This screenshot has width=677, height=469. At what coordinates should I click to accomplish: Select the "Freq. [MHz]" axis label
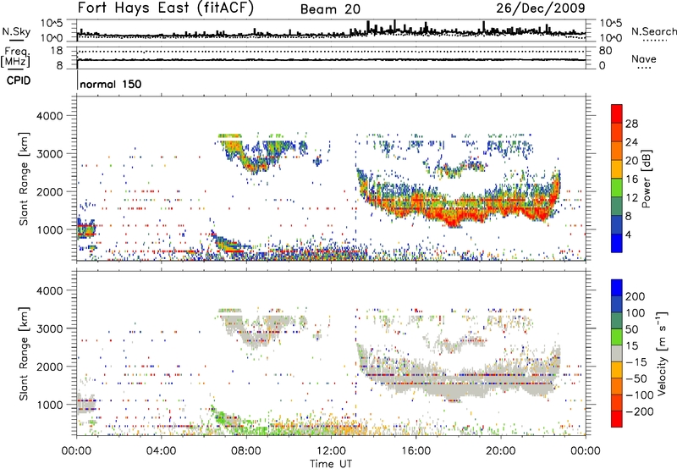pos(16,57)
